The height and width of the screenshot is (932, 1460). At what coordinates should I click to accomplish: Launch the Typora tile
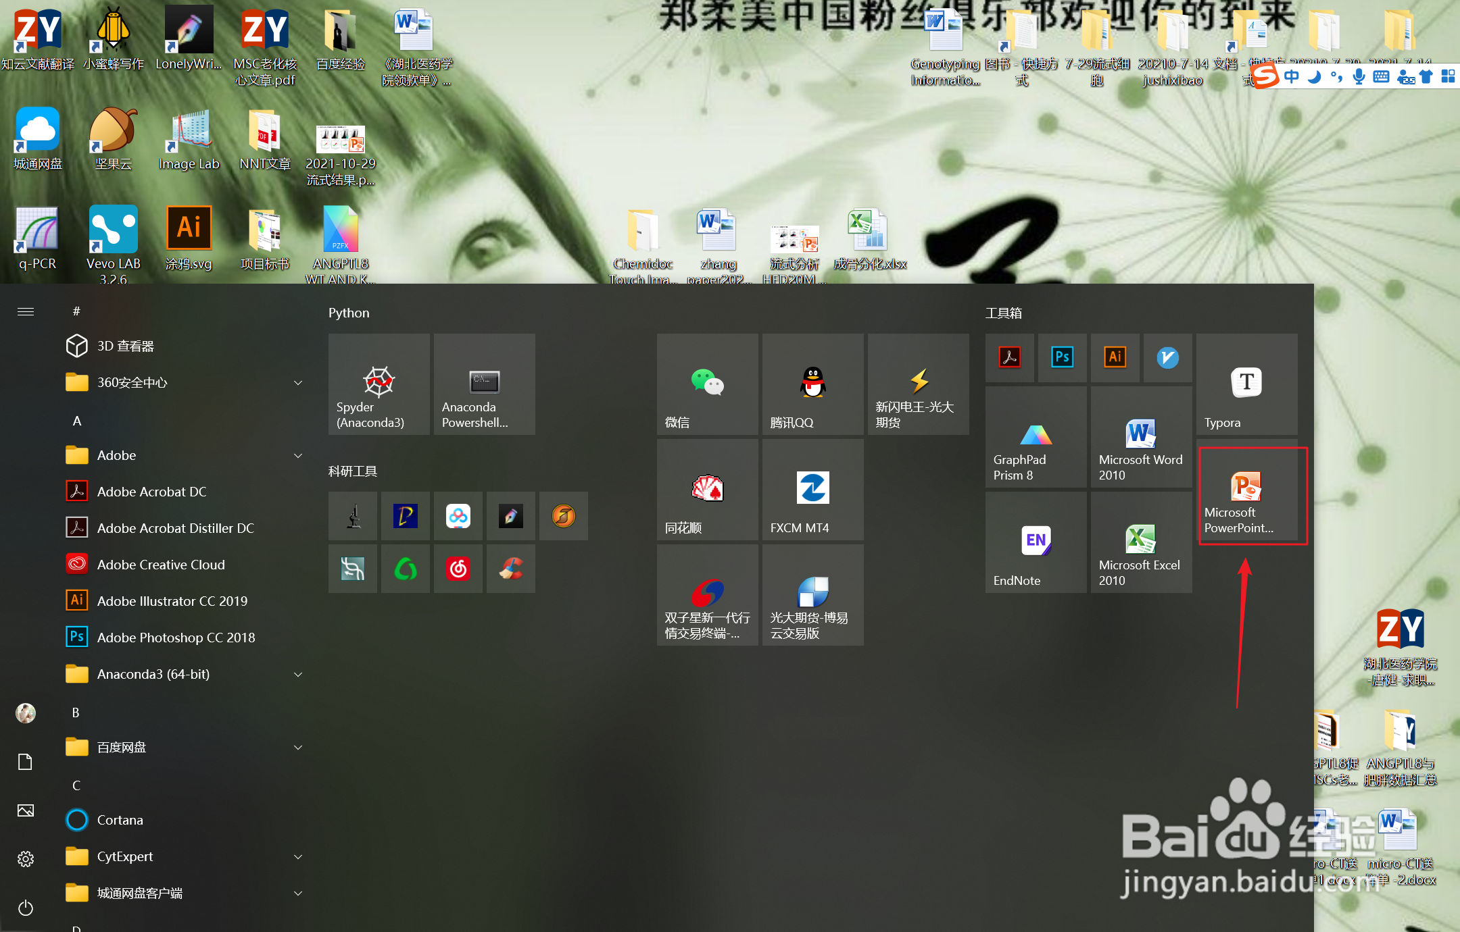coord(1247,384)
